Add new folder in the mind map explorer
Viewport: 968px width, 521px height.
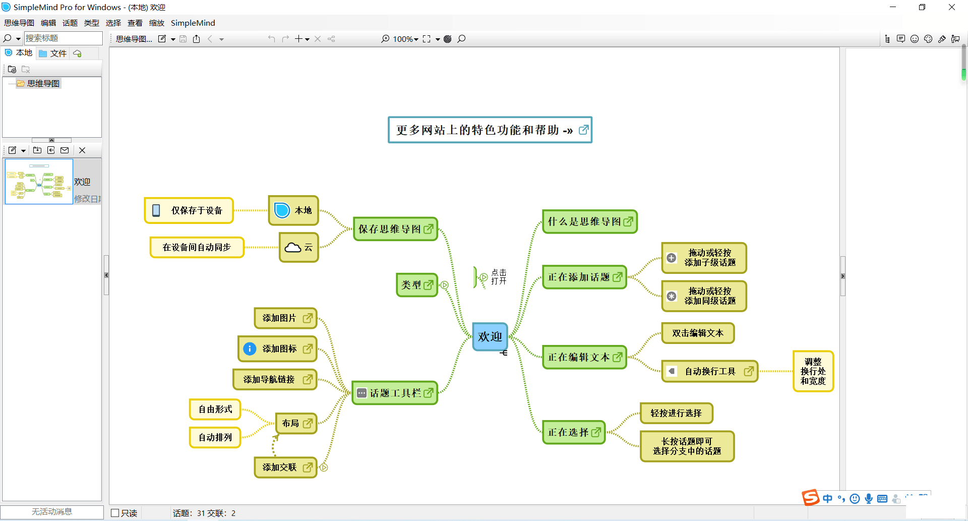pos(12,69)
